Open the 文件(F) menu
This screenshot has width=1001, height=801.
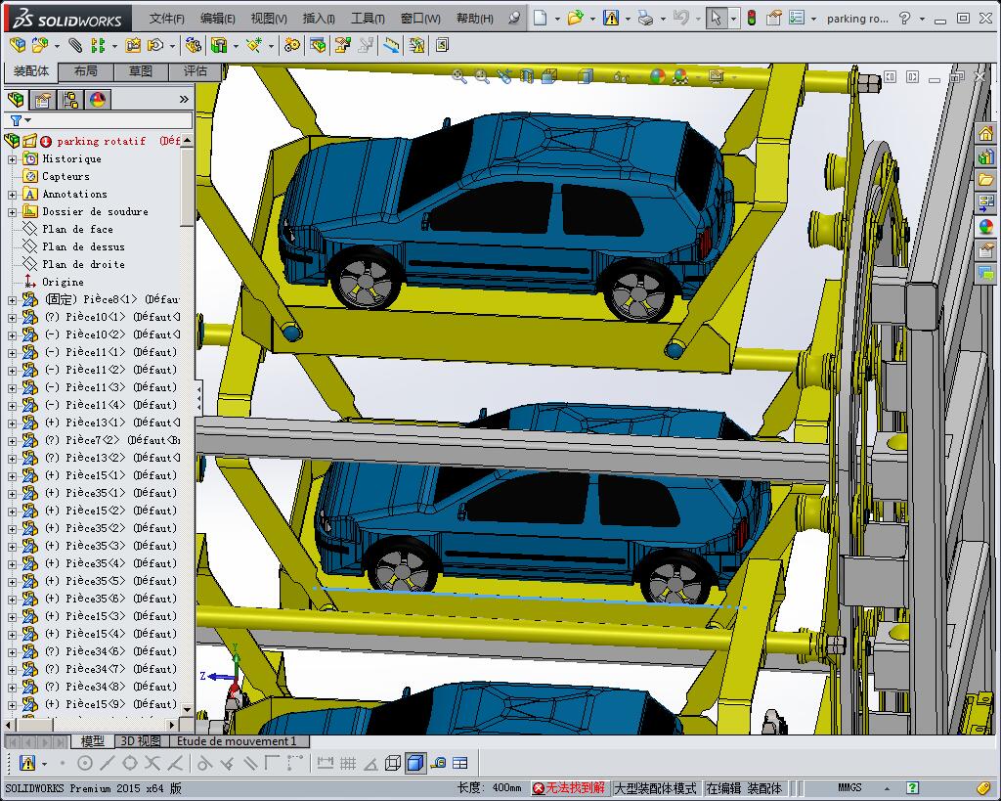pos(166,19)
